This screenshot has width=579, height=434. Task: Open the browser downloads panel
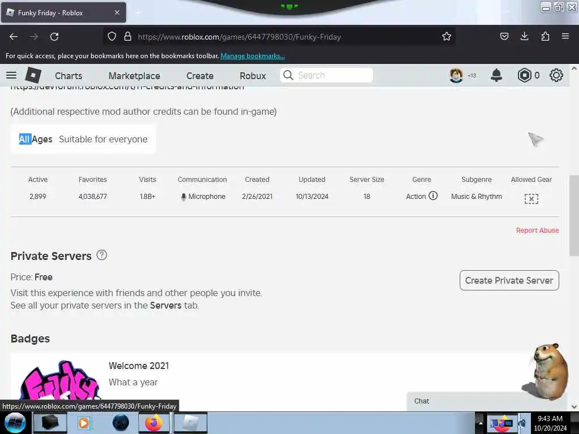[x=524, y=36]
